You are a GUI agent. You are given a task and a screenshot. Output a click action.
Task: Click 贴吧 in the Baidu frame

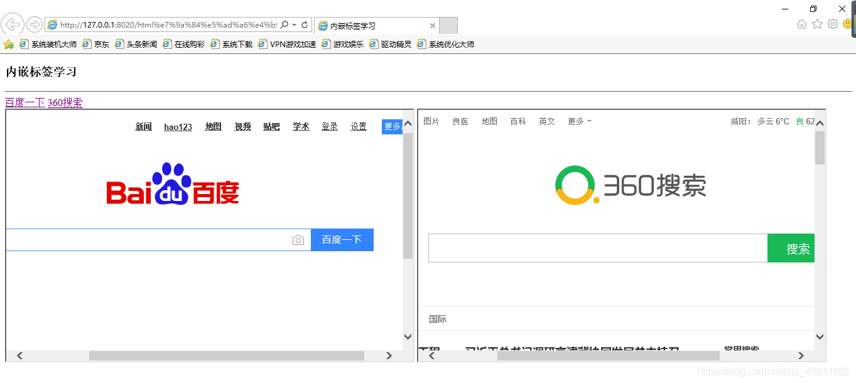point(272,127)
